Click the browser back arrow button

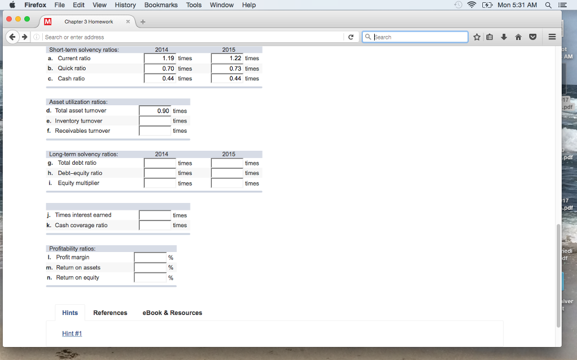12,37
